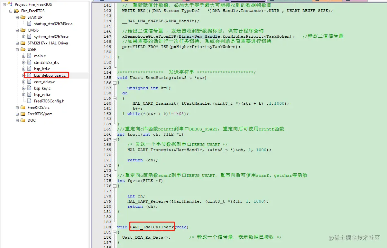Click the file icon beside FreeRTOSConfig.h
Viewport: 387px width, 248px height.
29,101
